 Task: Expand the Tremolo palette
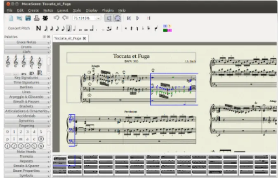pos(27,157)
